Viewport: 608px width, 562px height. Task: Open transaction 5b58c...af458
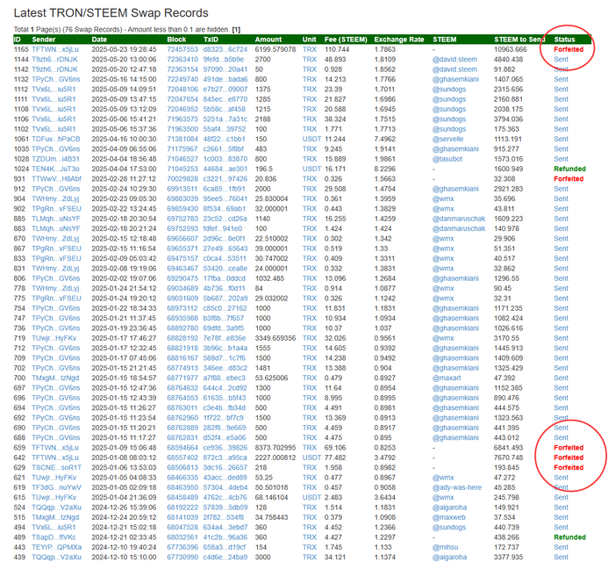click(224, 109)
